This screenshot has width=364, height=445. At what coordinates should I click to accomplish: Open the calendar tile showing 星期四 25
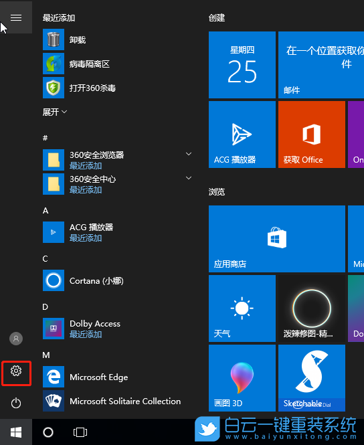point(242,65)
